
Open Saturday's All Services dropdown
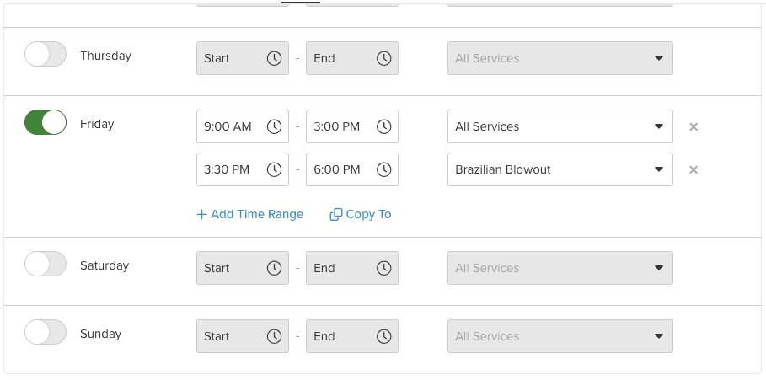[x=560, y=268]
